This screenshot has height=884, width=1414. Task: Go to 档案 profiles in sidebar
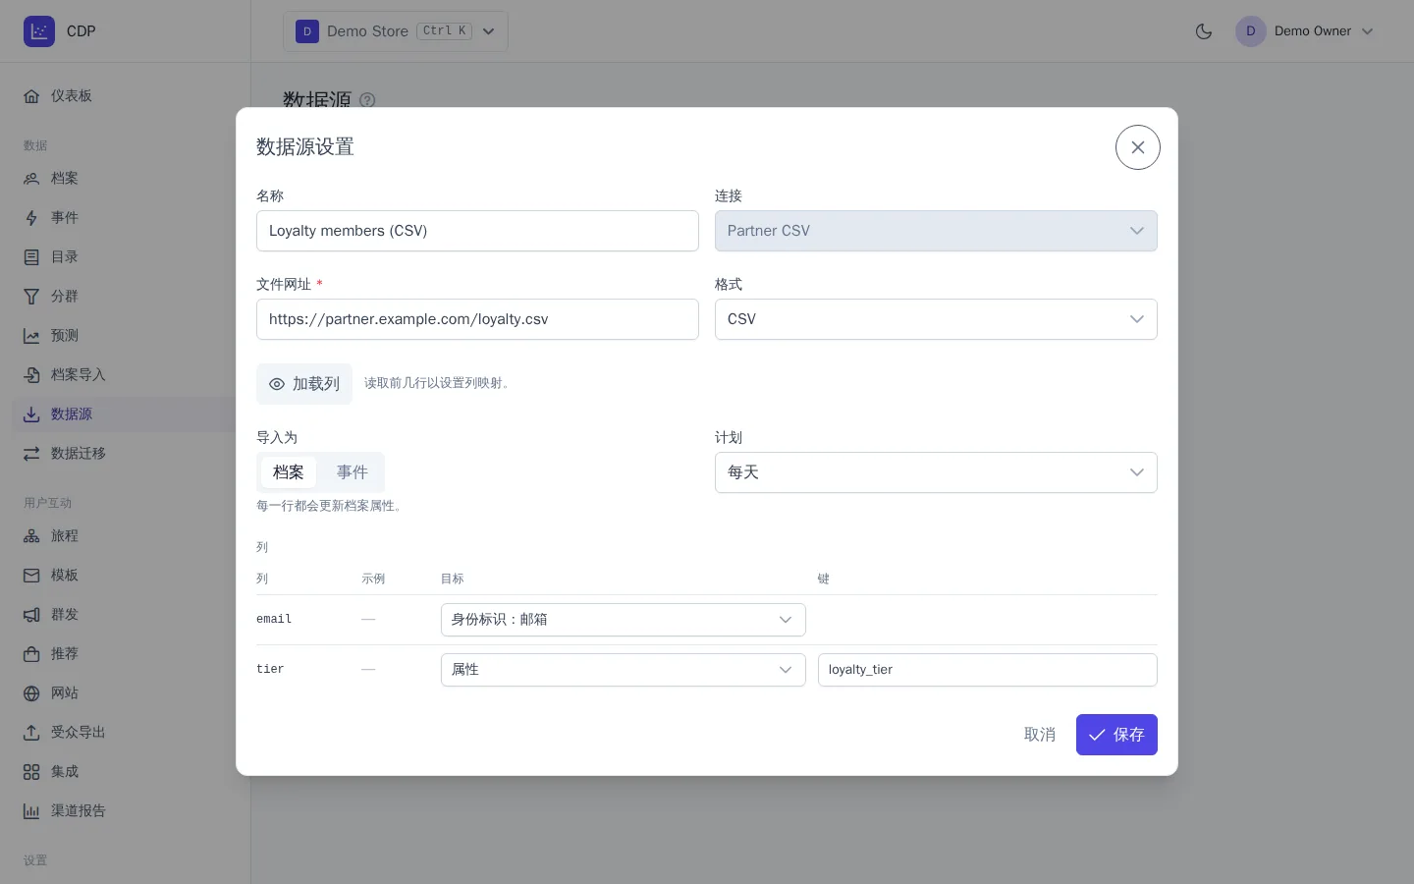pyautogui.click(x=125, y=179)
